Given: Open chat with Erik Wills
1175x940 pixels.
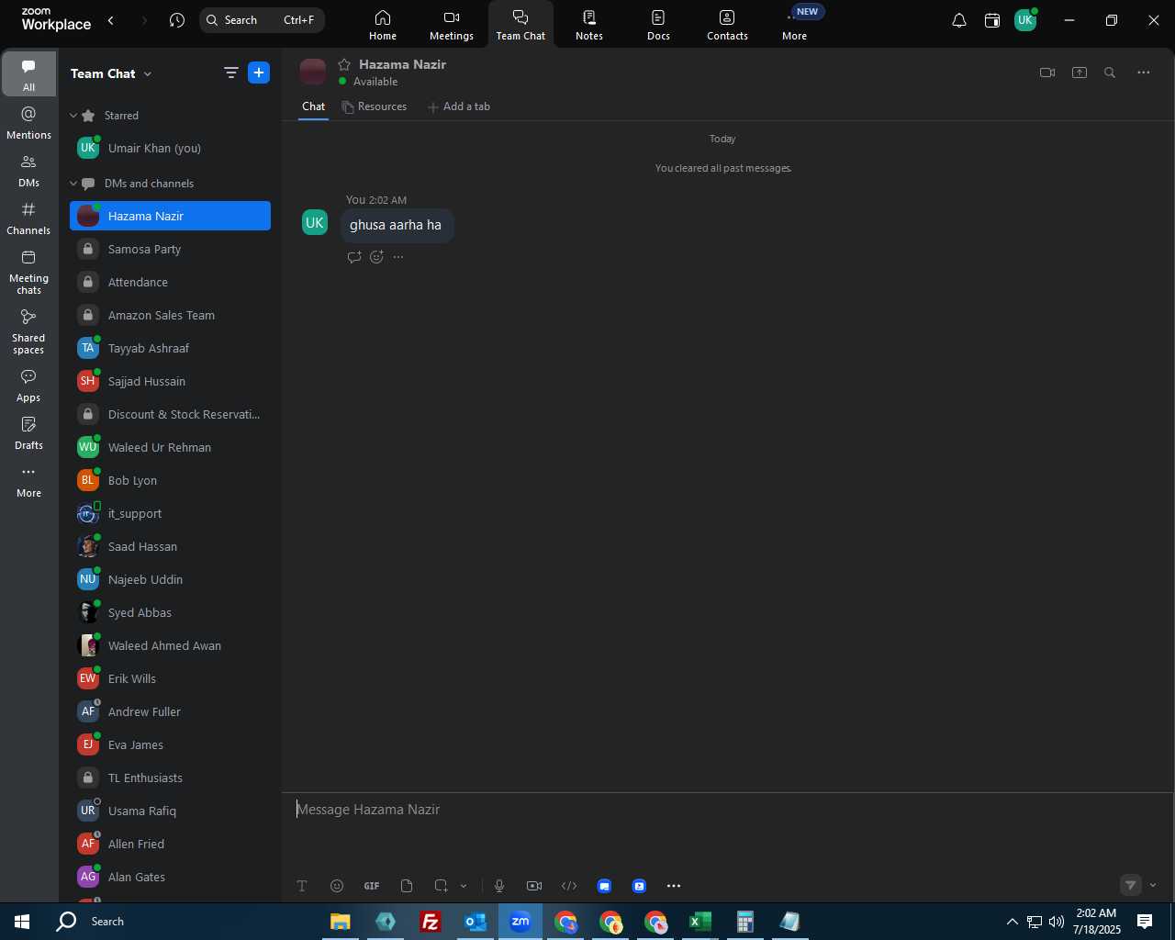Looking at the screenshot, I should [x=170, y=679].
